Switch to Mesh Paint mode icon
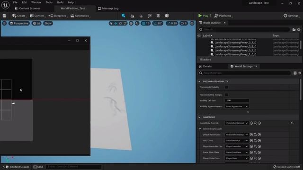 point(150,16)
